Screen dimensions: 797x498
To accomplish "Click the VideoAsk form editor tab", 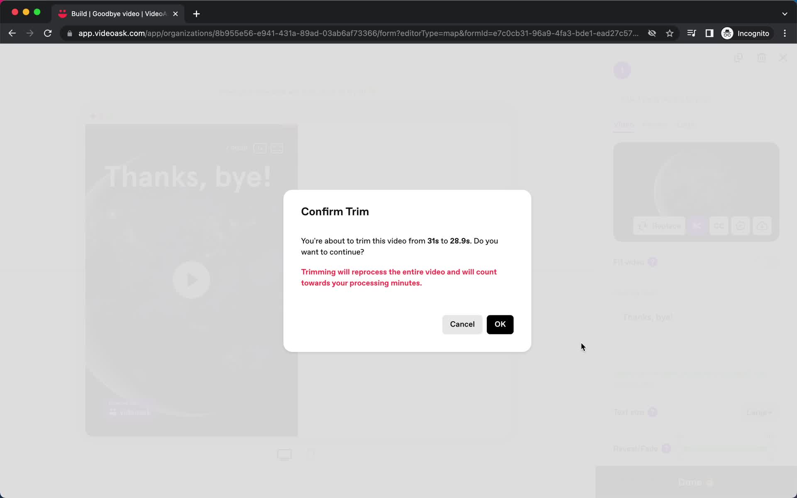I will (x=117, y=13).
